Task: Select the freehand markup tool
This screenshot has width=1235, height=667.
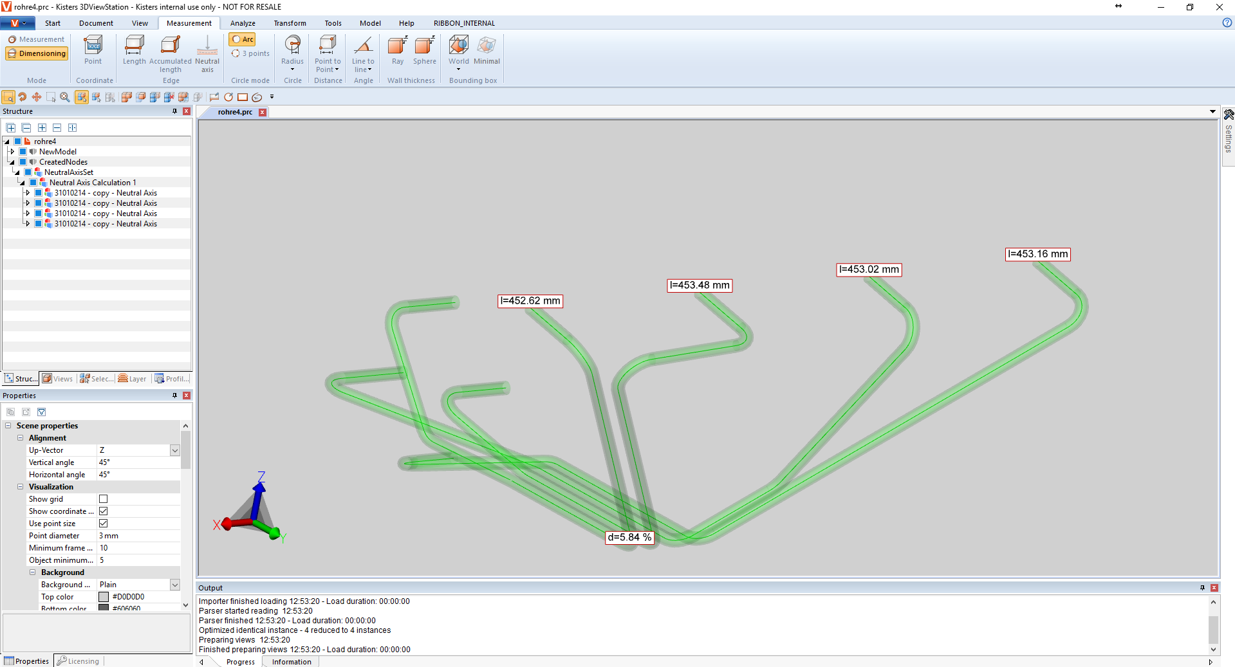Action: point(257,97)
